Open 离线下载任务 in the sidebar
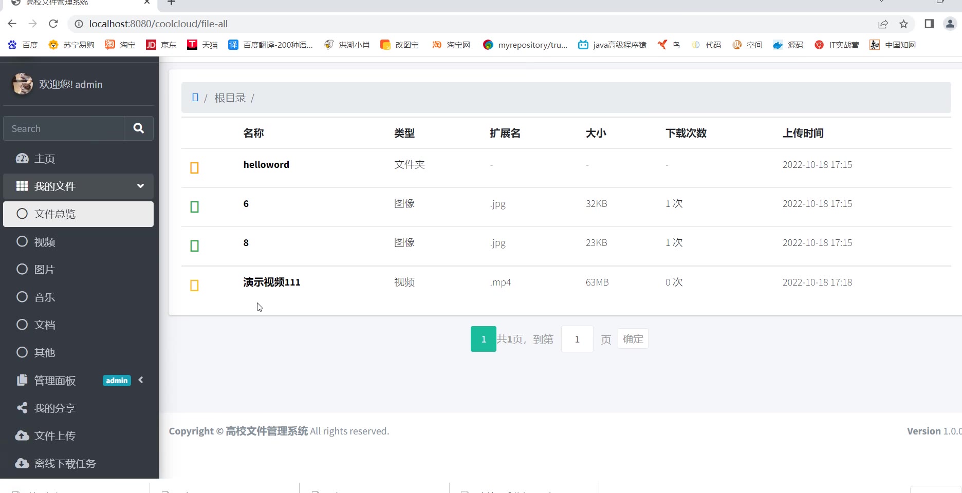 click(65, 464)
